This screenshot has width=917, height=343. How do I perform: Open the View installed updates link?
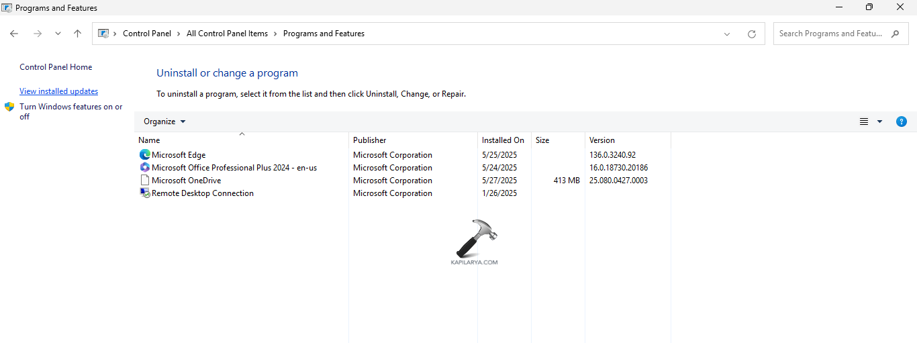coord(58,91)
